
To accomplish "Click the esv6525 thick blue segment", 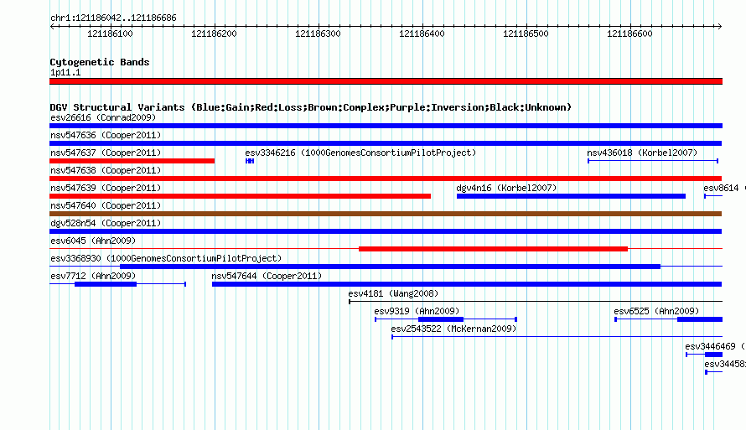I will click(700, 319).
